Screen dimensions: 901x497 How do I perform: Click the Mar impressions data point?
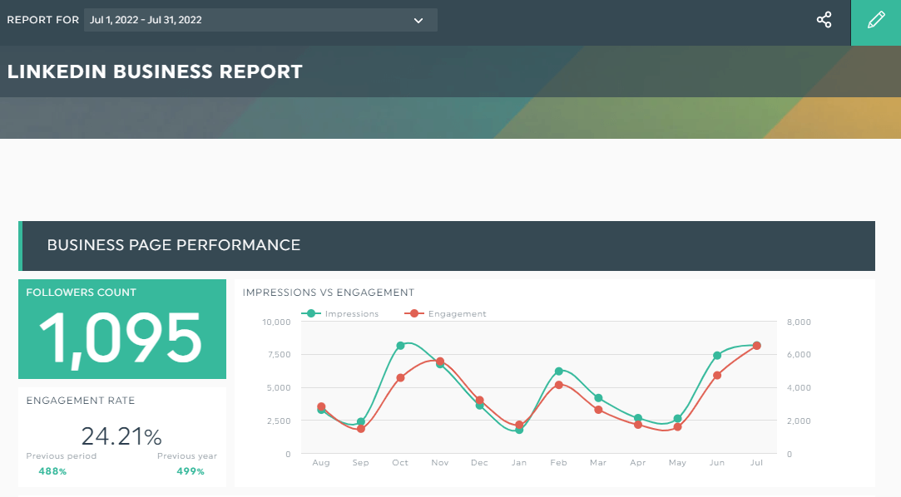(598, 398)
